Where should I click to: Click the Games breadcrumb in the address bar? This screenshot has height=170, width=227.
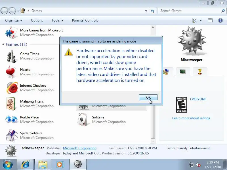(x=37, y=11)
